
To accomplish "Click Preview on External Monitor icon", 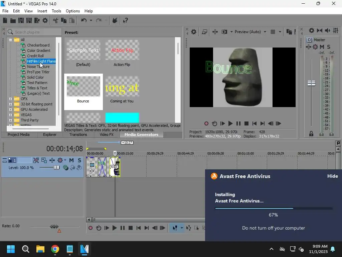I will point(204,32).
